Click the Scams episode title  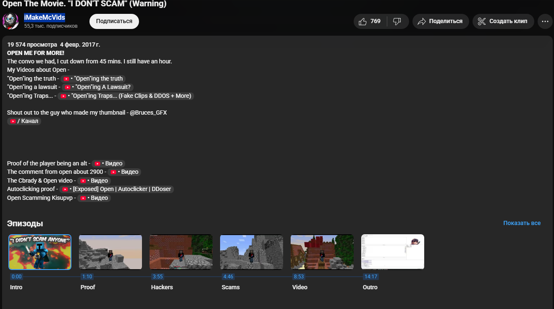point(231,288)
